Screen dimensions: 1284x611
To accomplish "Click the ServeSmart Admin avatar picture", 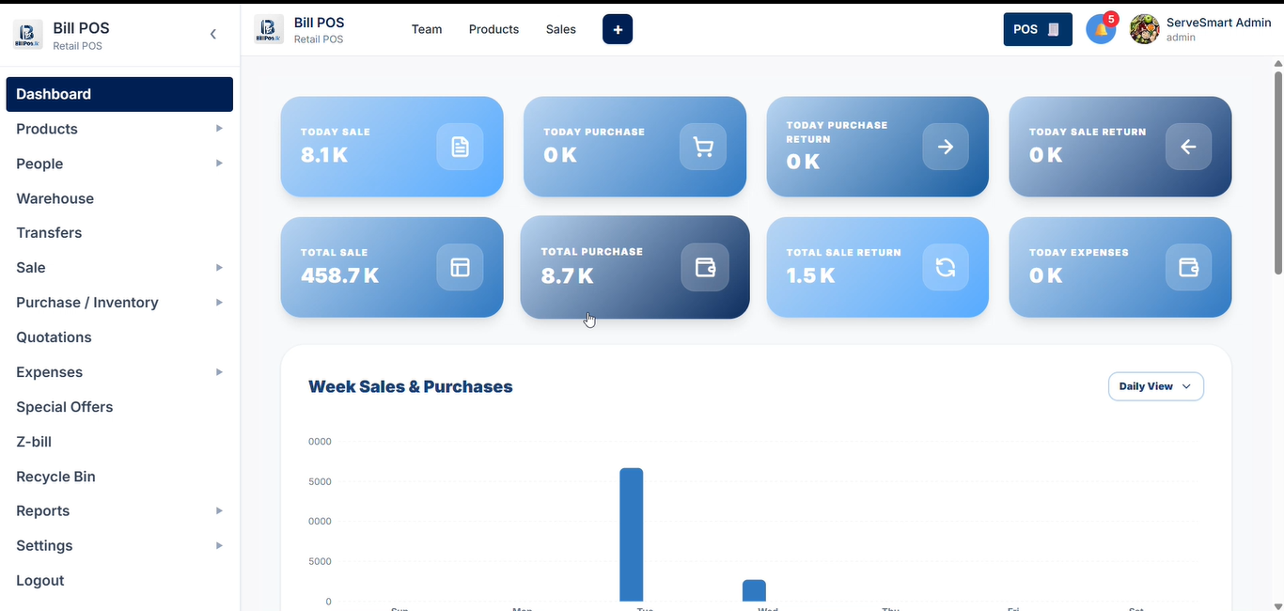I will pos(1144,29).
